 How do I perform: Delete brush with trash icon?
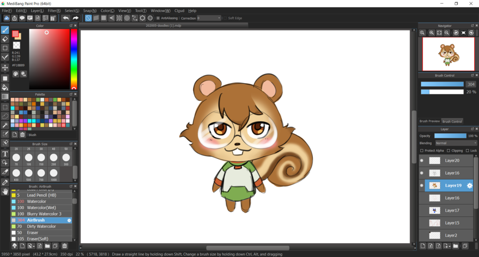tap(65, 246)
